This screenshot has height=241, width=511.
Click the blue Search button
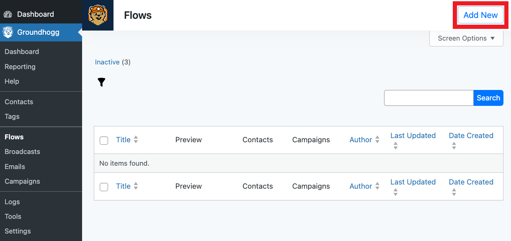(x=488, y=98)
